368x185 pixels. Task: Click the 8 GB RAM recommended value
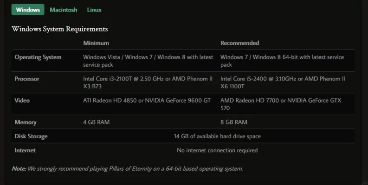tap(234, 123)
